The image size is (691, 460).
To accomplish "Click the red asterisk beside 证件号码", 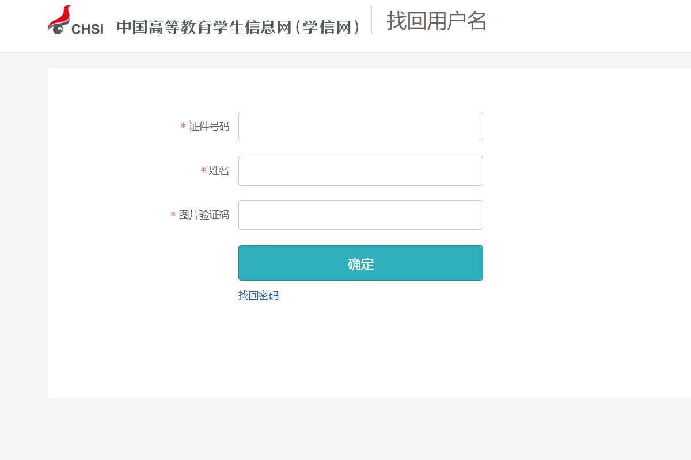I will coord(181,126).
